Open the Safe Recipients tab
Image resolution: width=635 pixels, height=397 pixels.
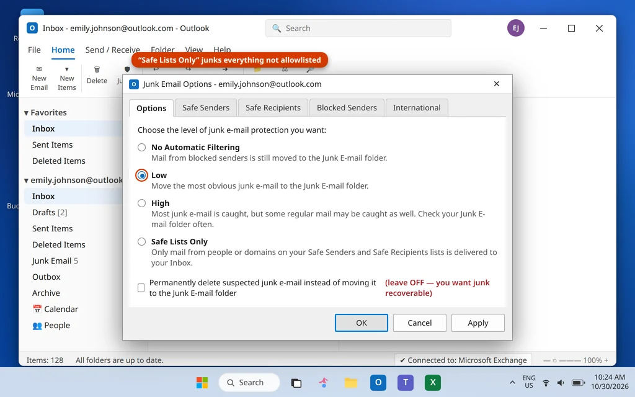pos(273,108)
